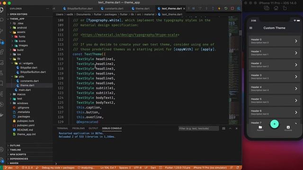Open the hamburger menu in Custom Theme app
Screen dimensions: 303x170
pyautogui.click(x=251, y=28)
